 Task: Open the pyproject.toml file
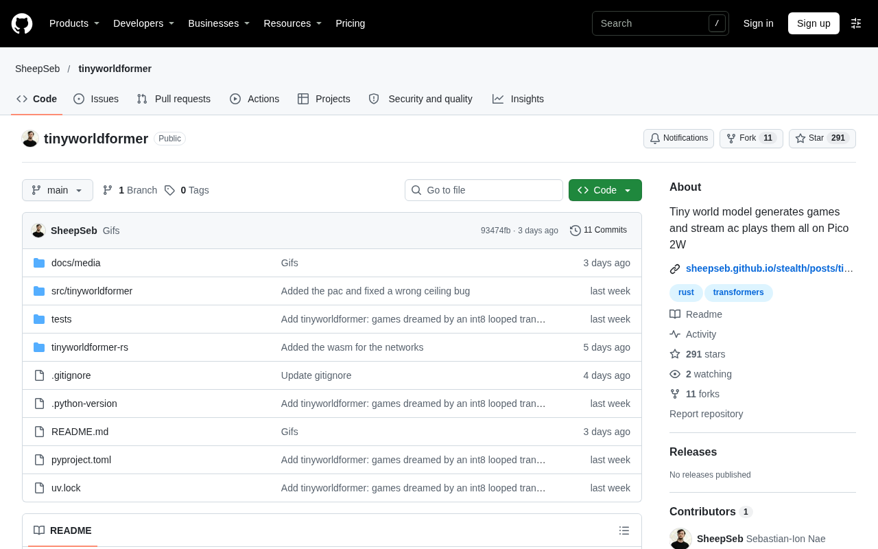tap(81, 460)
